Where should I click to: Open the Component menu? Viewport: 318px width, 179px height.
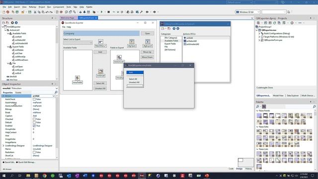click(x=59, y=7)
